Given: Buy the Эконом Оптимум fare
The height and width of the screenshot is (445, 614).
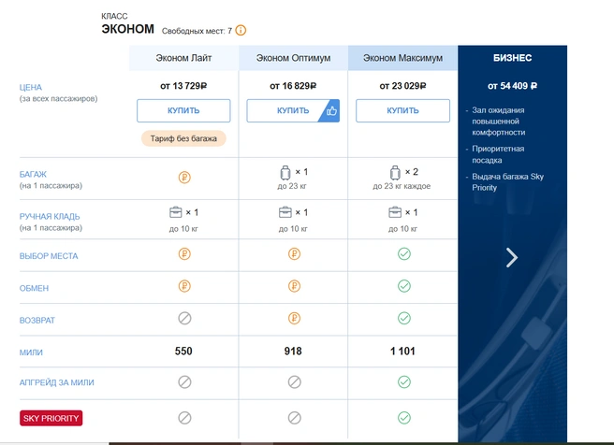Looking at the screenshot, I should (293, 110).
